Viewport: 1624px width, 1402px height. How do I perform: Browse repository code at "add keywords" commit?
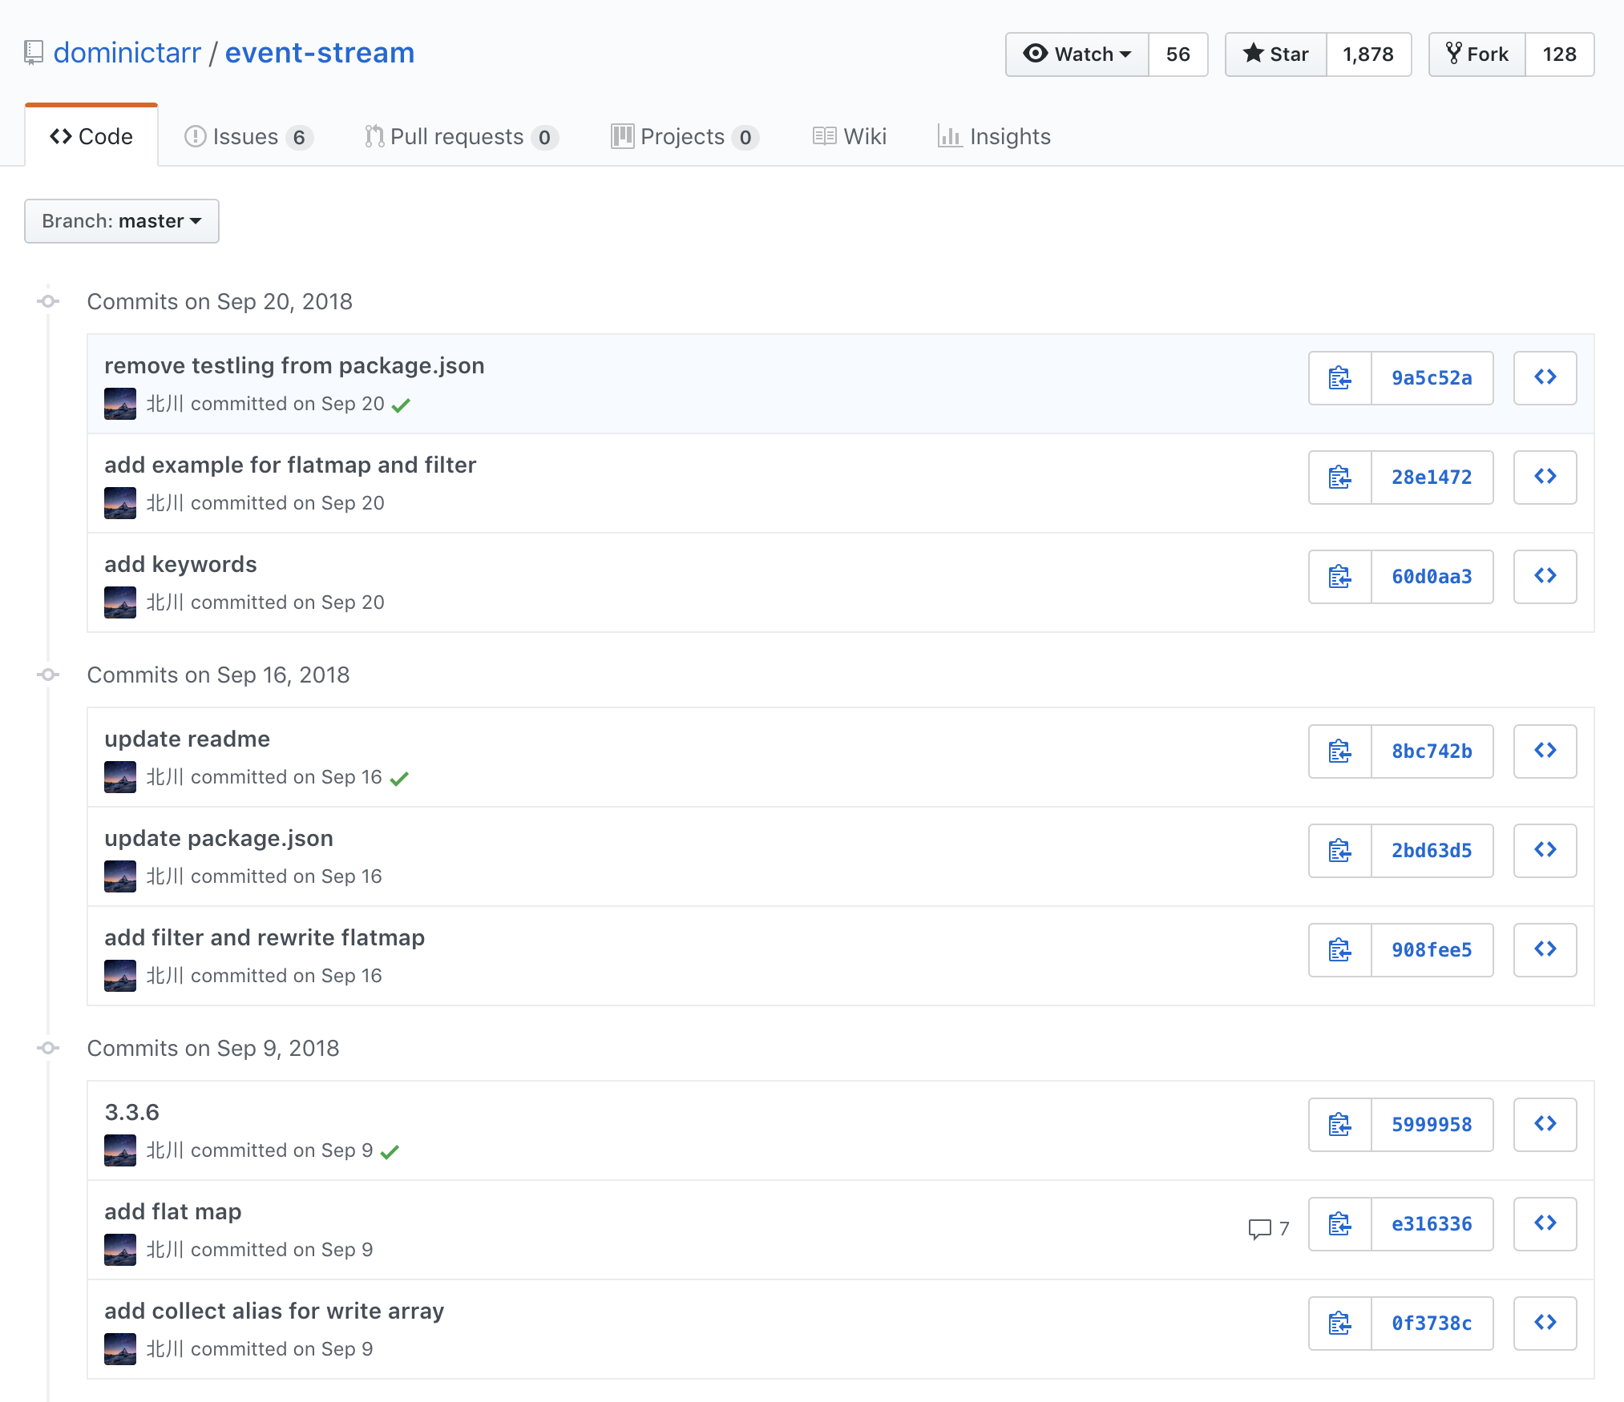tap(1545, 576)
